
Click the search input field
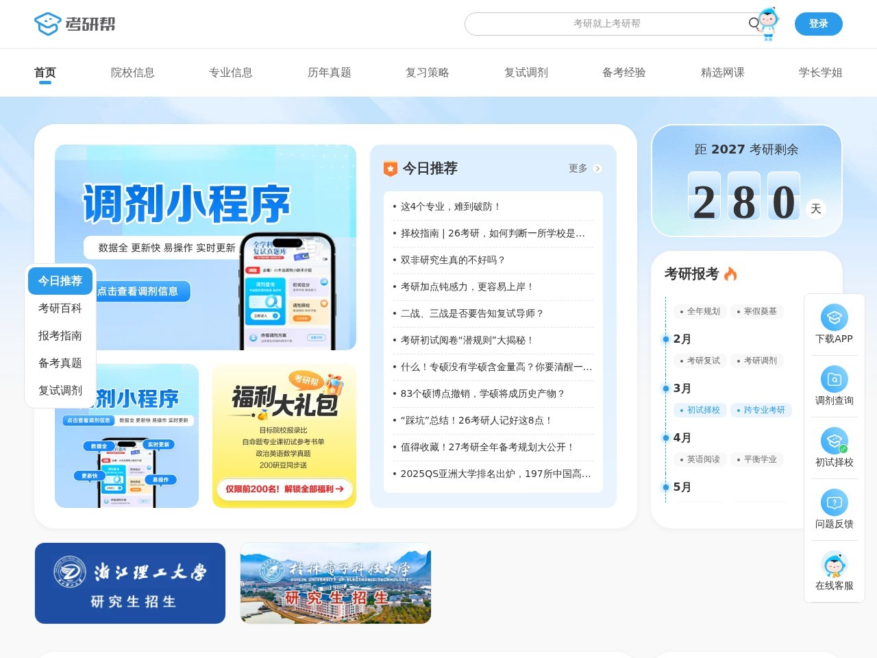610,23
